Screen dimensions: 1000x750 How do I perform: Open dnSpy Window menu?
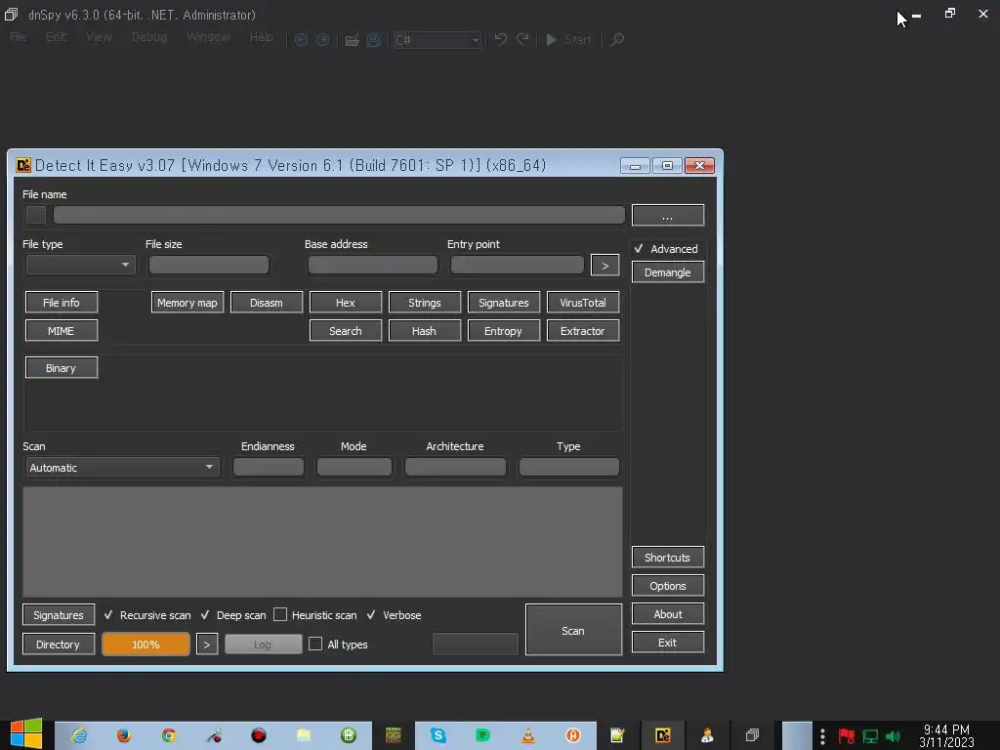[209, 37]
